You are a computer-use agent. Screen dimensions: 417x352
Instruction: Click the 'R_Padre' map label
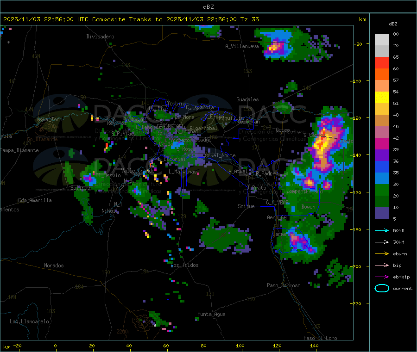pyautogui.click(x=265, y=173)
